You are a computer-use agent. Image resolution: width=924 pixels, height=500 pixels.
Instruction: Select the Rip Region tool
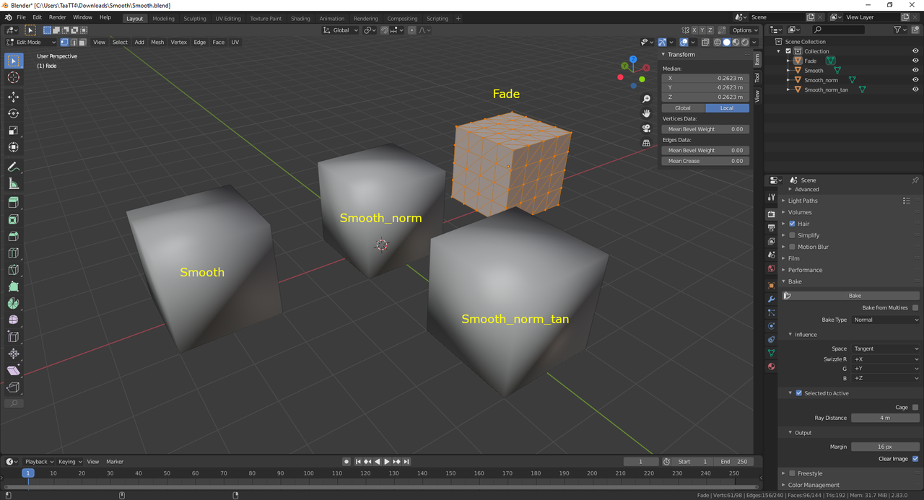13,387
